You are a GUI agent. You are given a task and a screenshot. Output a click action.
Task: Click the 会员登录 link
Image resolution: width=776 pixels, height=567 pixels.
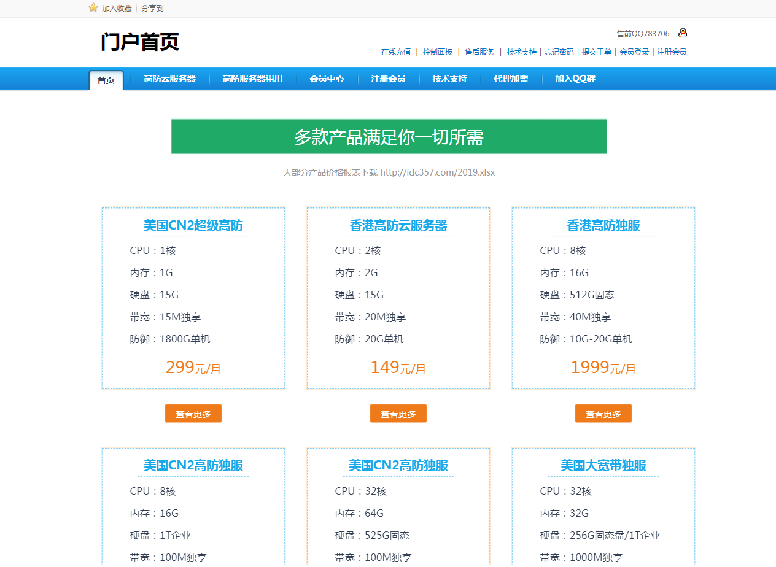point(634,52)
